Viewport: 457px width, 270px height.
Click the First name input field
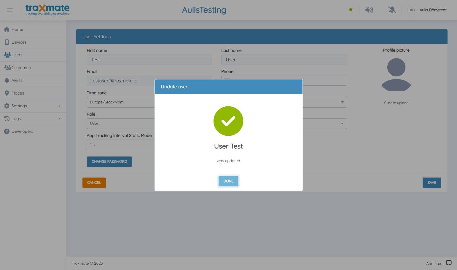(149, 60)
